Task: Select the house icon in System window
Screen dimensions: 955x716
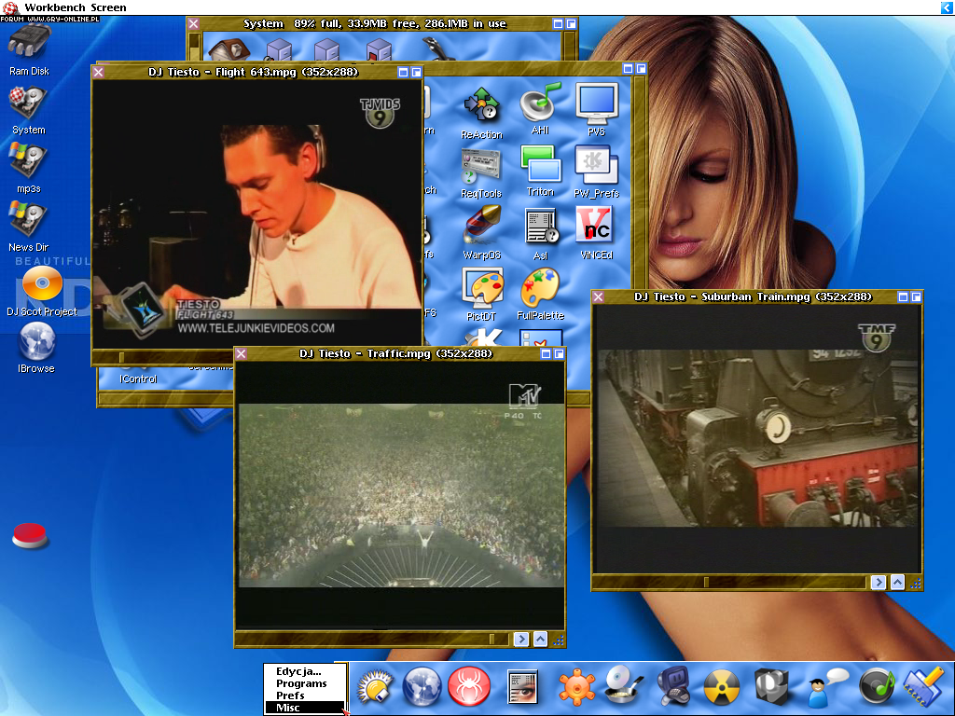Action: (x=229, y=49)
